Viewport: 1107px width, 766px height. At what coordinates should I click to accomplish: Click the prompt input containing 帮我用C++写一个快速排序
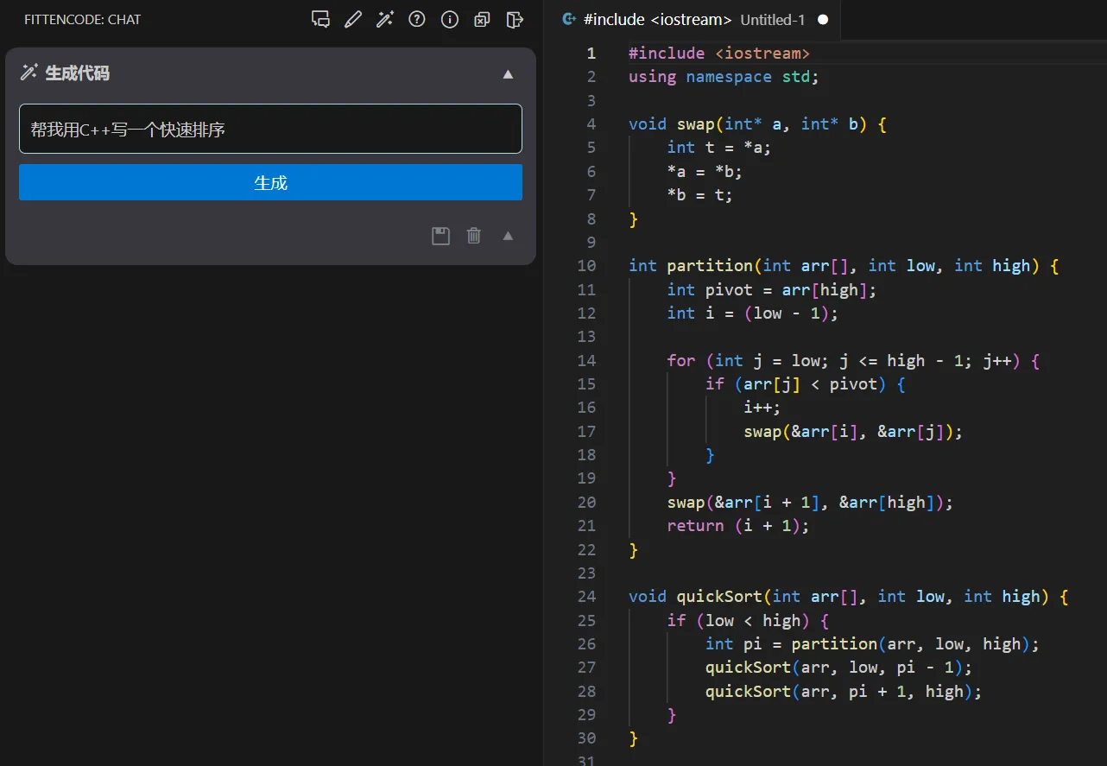pos(270,130)
